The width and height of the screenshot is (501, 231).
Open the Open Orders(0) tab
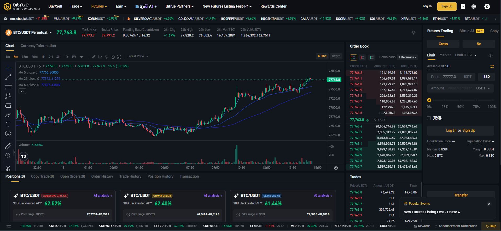click(73, 177)
